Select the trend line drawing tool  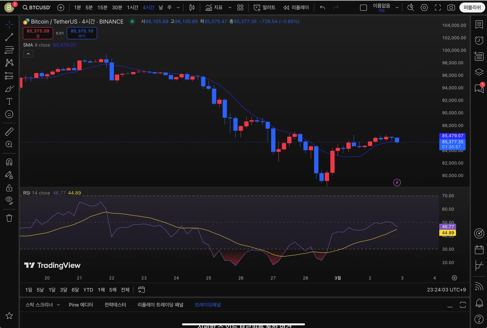click(9, 37)
